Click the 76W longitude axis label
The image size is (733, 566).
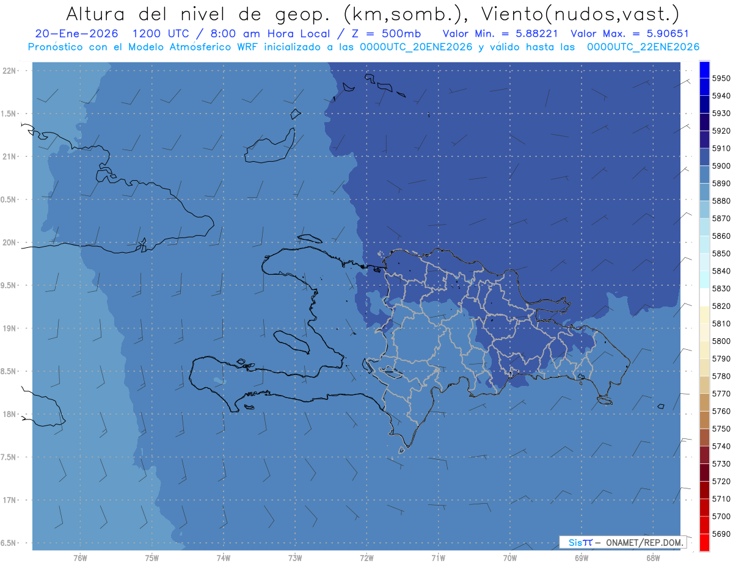(80, 557)
